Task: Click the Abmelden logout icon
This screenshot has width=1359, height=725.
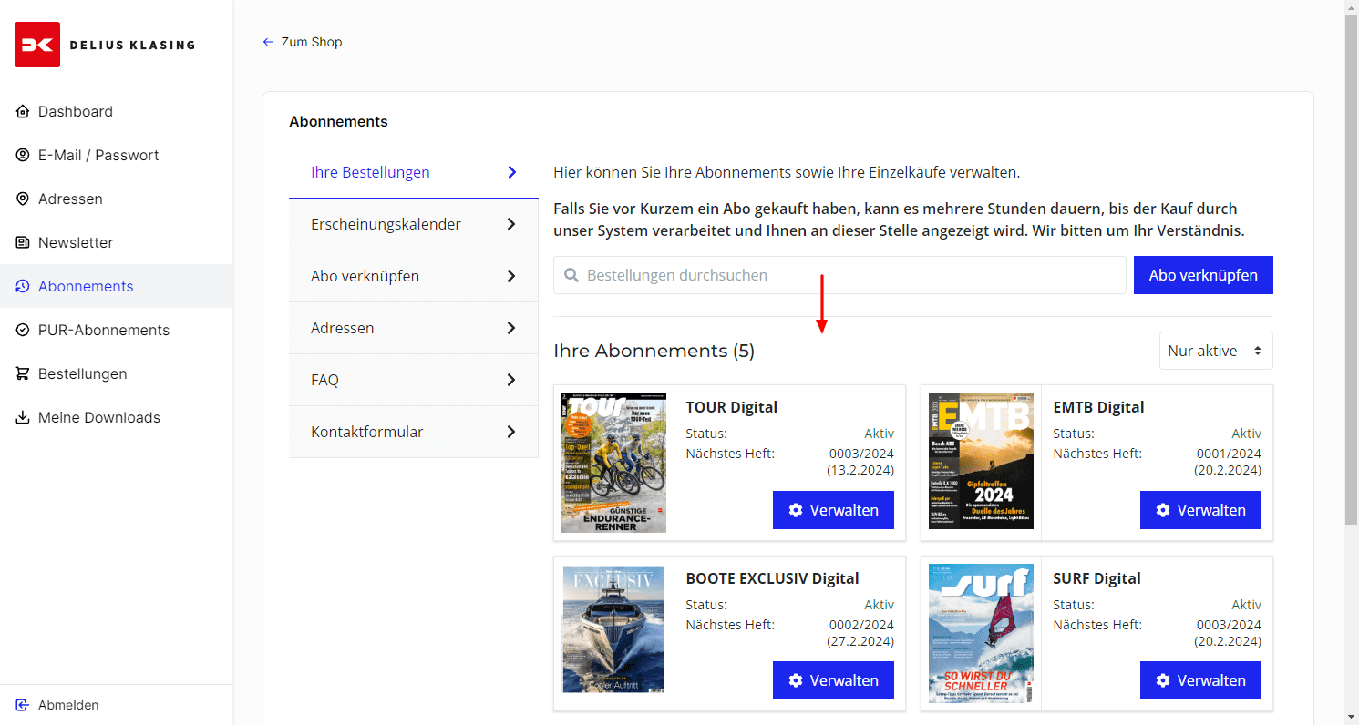Action: coord(23,705)
